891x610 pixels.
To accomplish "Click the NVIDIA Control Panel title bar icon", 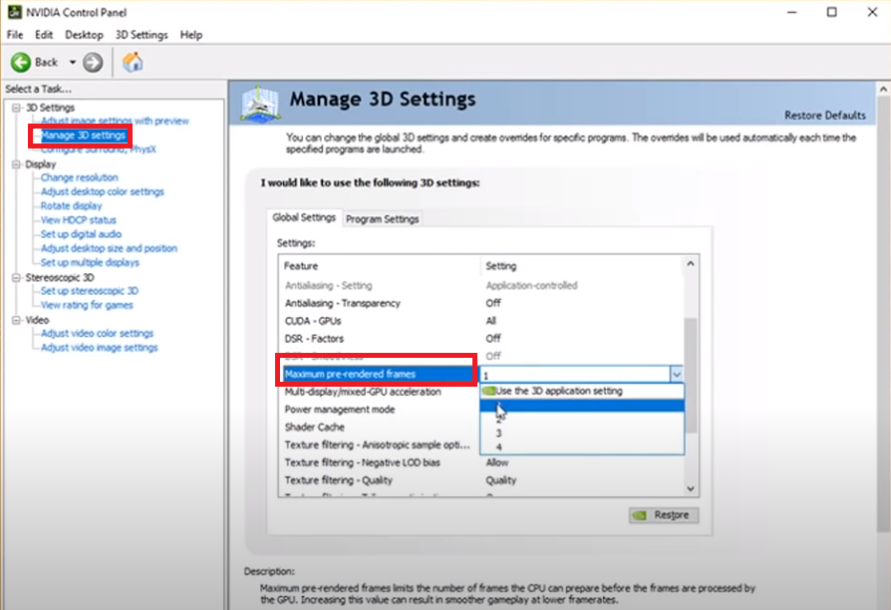I will click(x=14, y=11).
